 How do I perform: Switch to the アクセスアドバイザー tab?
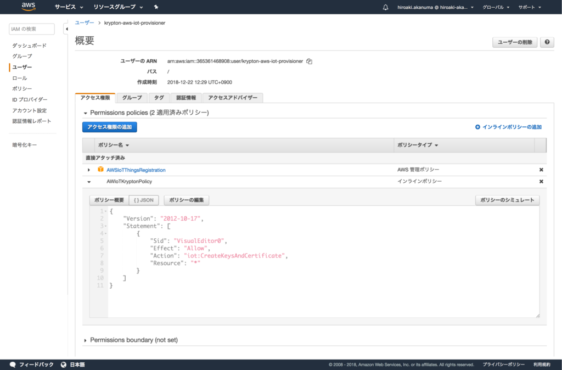(x=233, y=98)
